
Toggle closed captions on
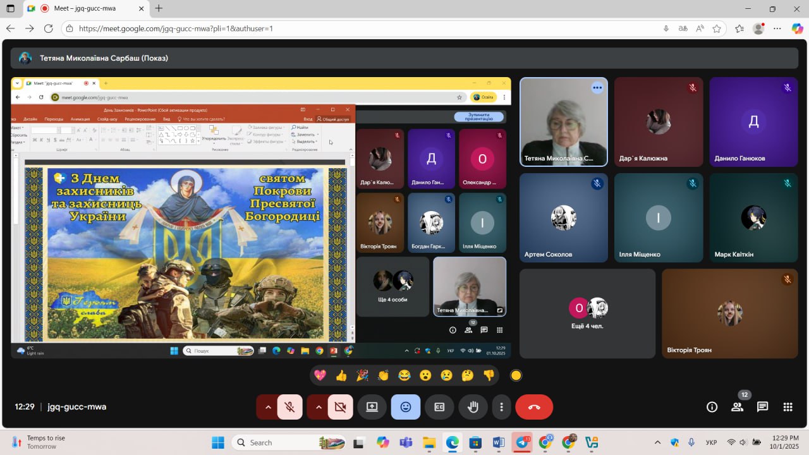click(439, 407)
